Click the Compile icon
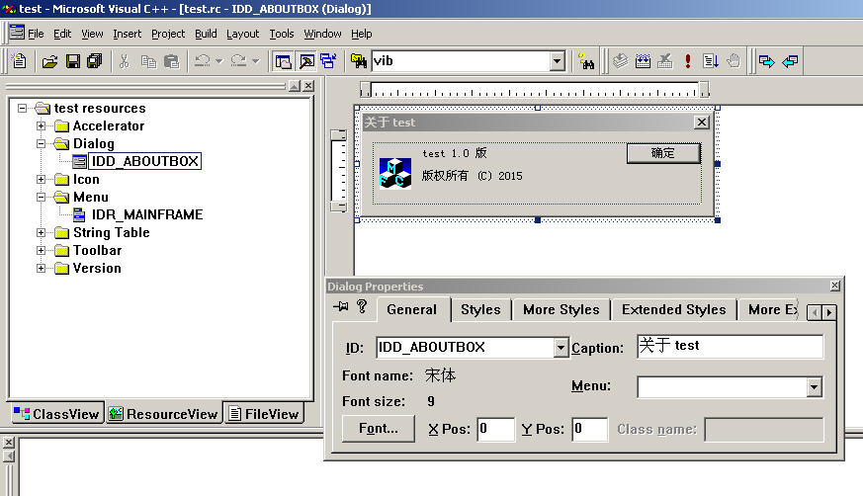 [x=620, y=61]
